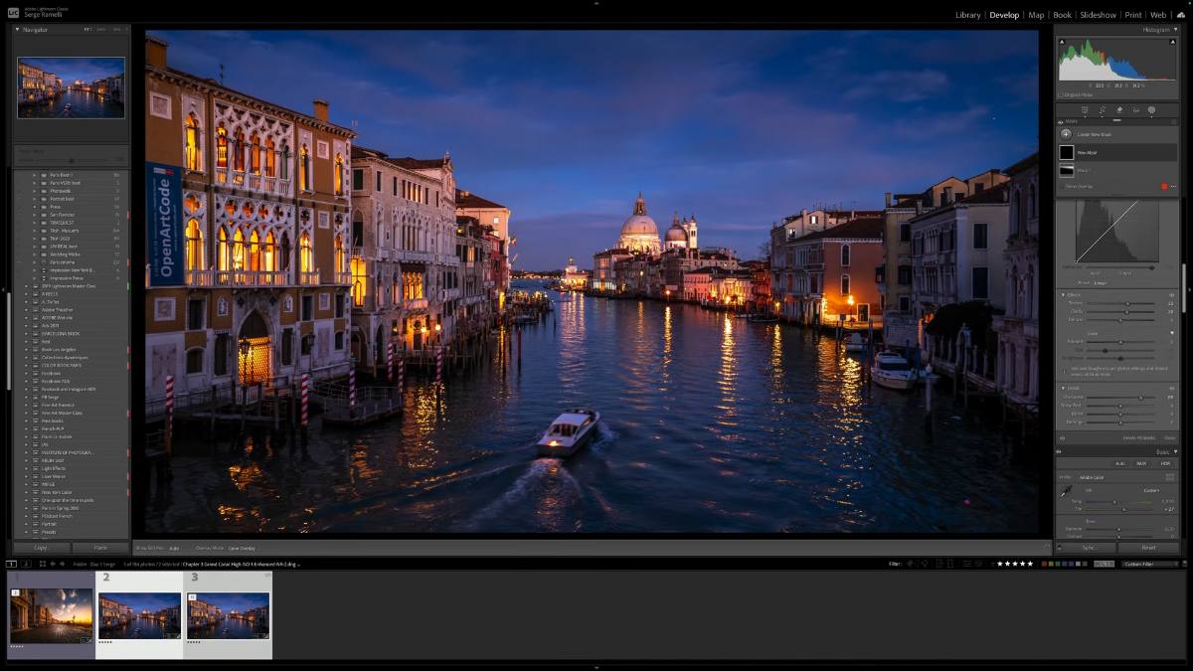1193x671 pixels.
Task: Select the Red Eye correction tool icon
Action: (1135, 110)
